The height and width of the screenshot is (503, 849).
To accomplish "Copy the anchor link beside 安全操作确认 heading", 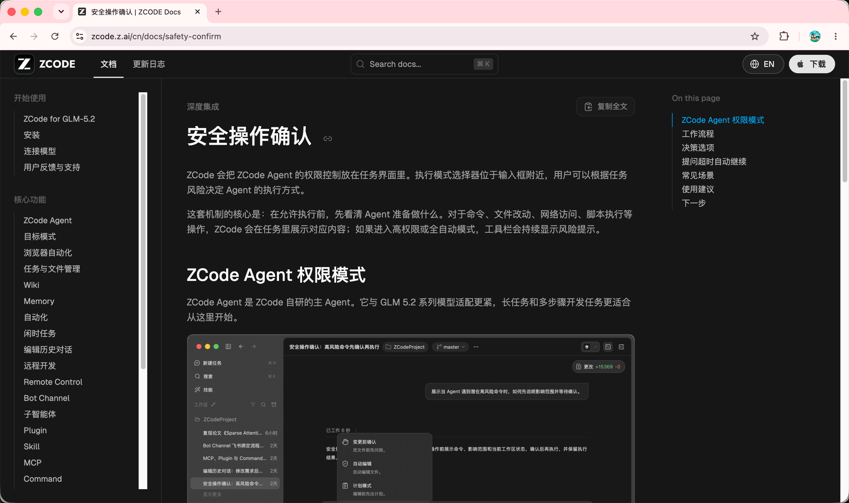I will pos(327,139).
